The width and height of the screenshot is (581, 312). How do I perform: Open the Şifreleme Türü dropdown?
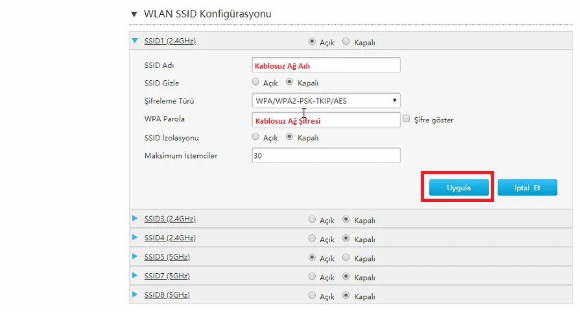pos(326,100)
